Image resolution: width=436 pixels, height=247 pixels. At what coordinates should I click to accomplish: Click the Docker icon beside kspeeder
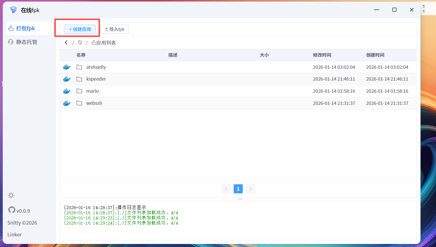click(67, 79)
